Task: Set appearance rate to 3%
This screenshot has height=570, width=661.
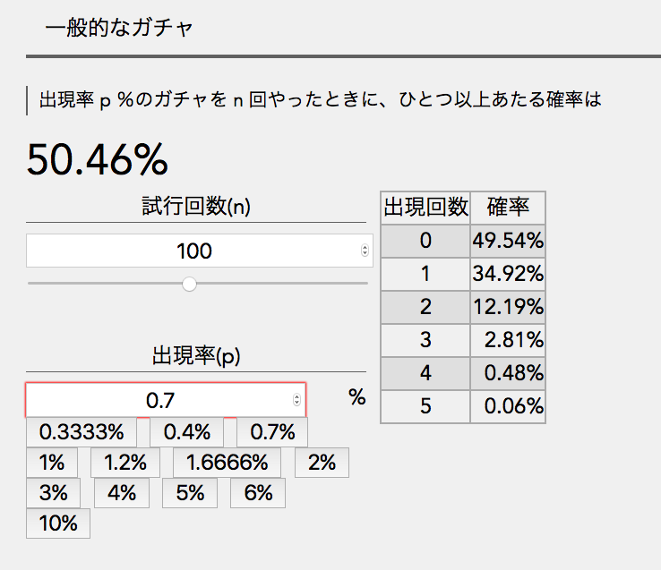Action: [53, 493]
